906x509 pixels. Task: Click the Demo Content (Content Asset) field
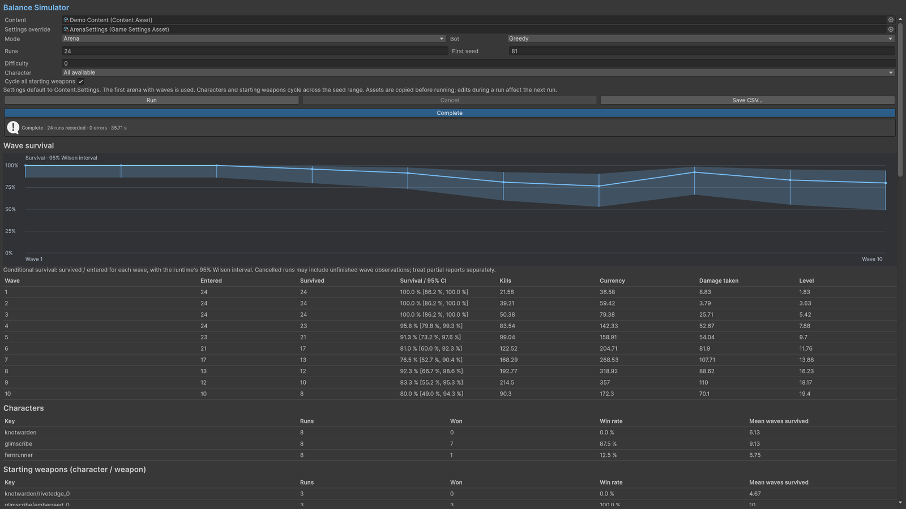click(474, 20)
